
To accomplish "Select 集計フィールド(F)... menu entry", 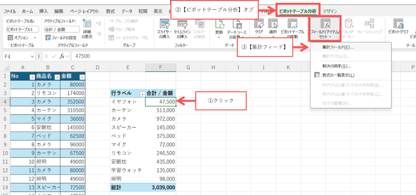I will 337,47.
